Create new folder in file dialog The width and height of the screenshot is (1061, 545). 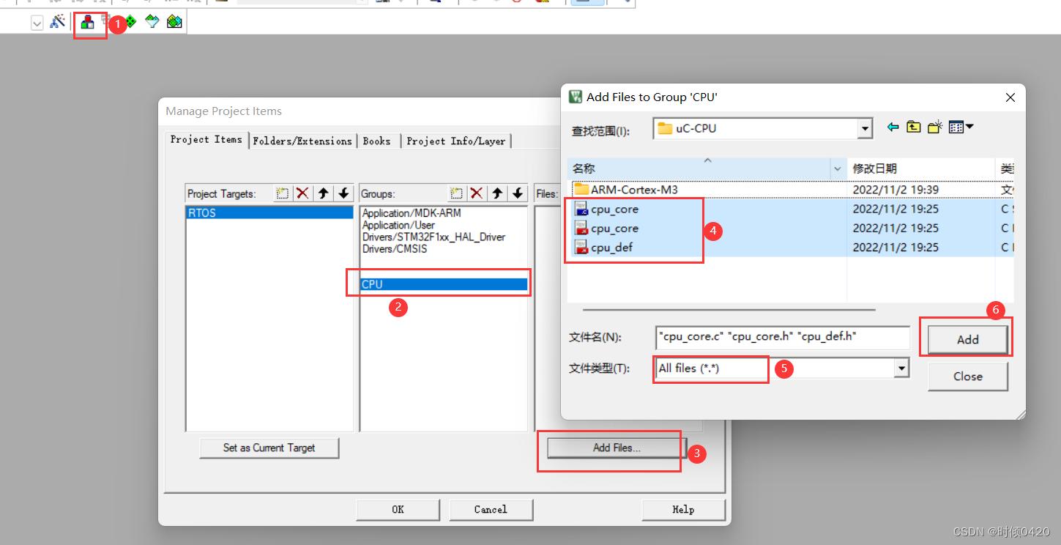tap(934, 127)
